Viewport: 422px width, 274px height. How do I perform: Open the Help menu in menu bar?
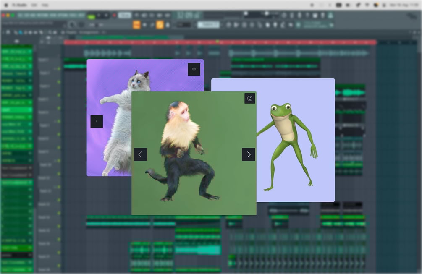coord(45,5)
